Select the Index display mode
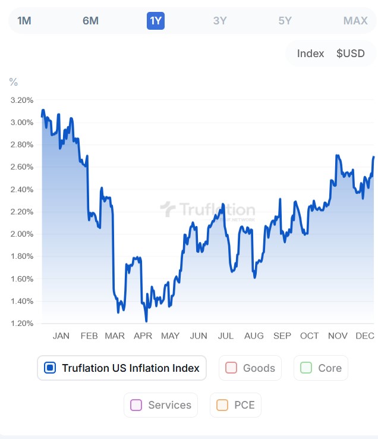Image resolution: width=378 pixels, height=439 pixels. [310, 54]
